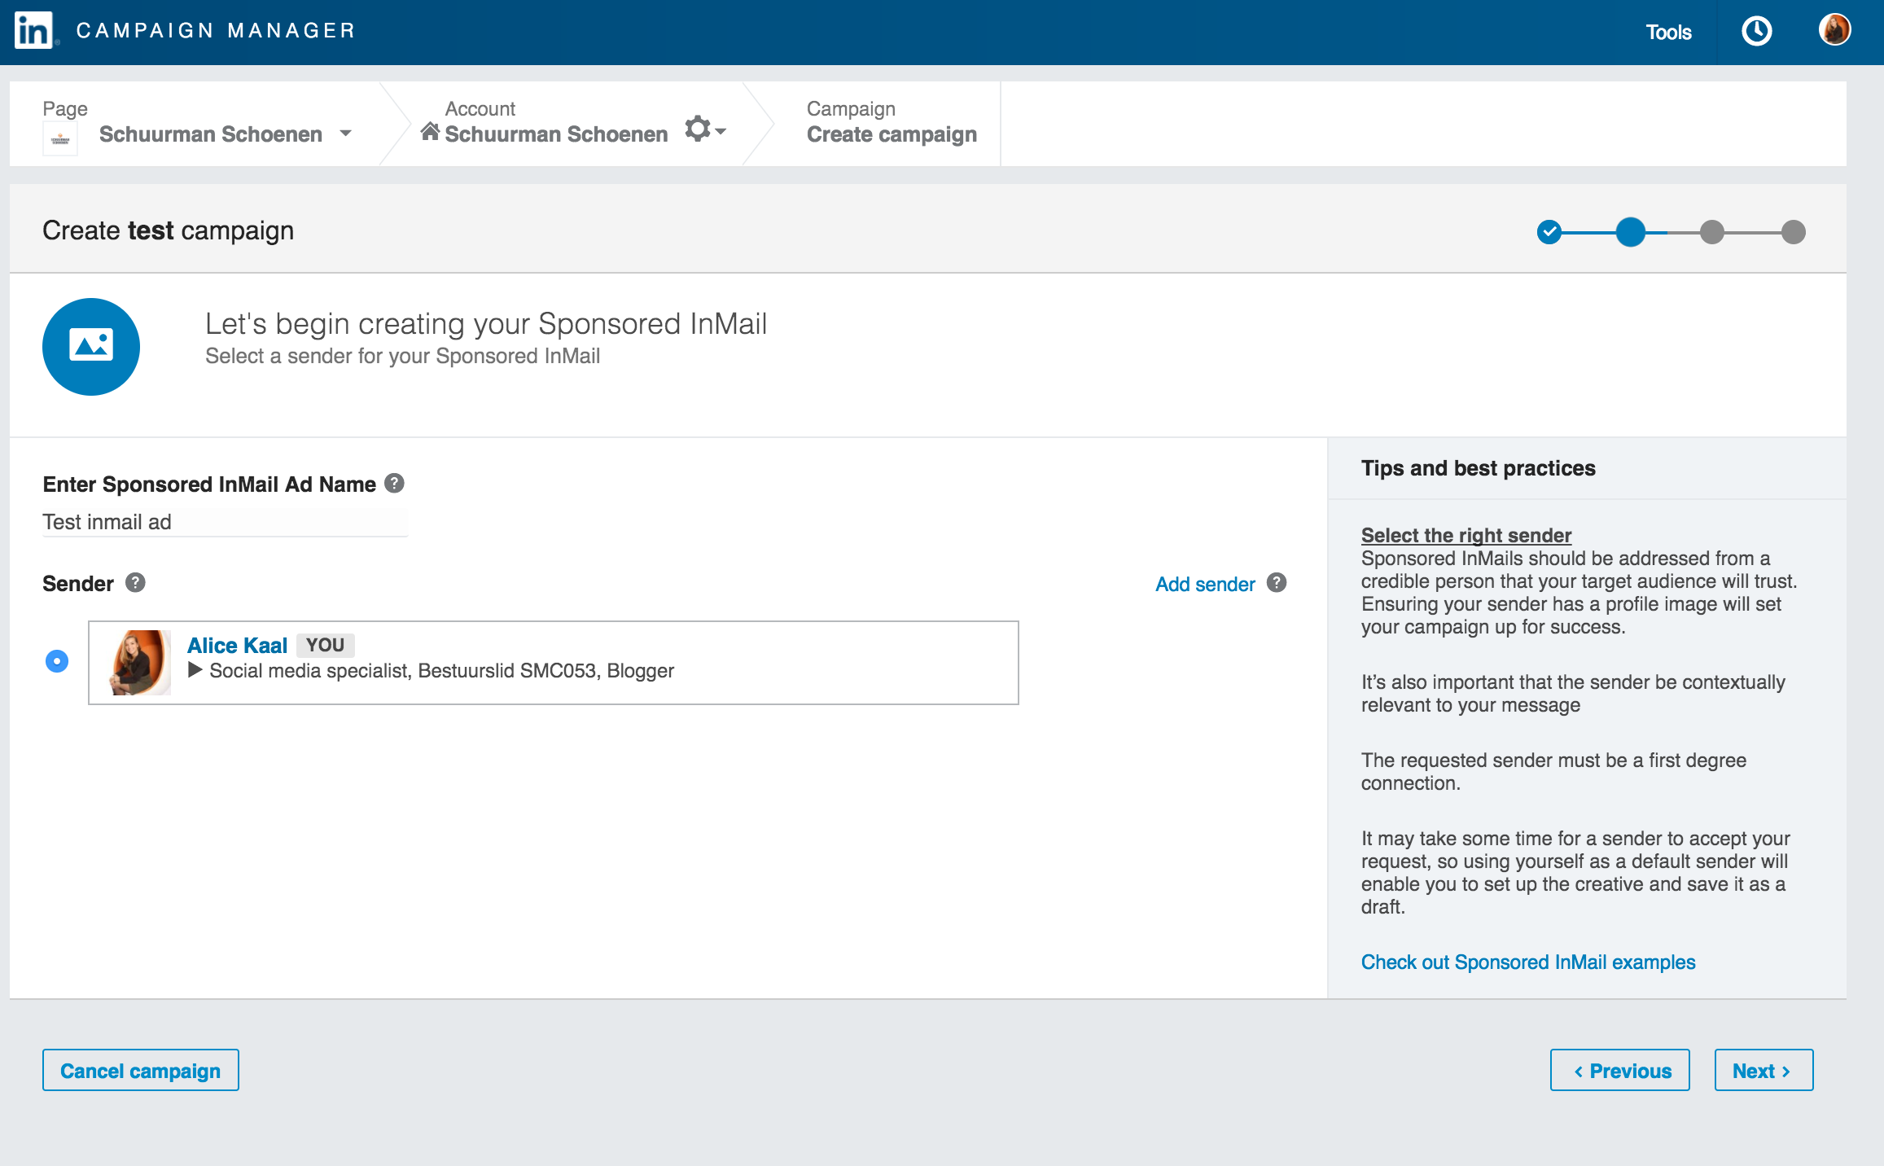Screen dimensions: 1884x1166
Task: Open Check out Sponsored InMail examples link
Action: 1527,962
